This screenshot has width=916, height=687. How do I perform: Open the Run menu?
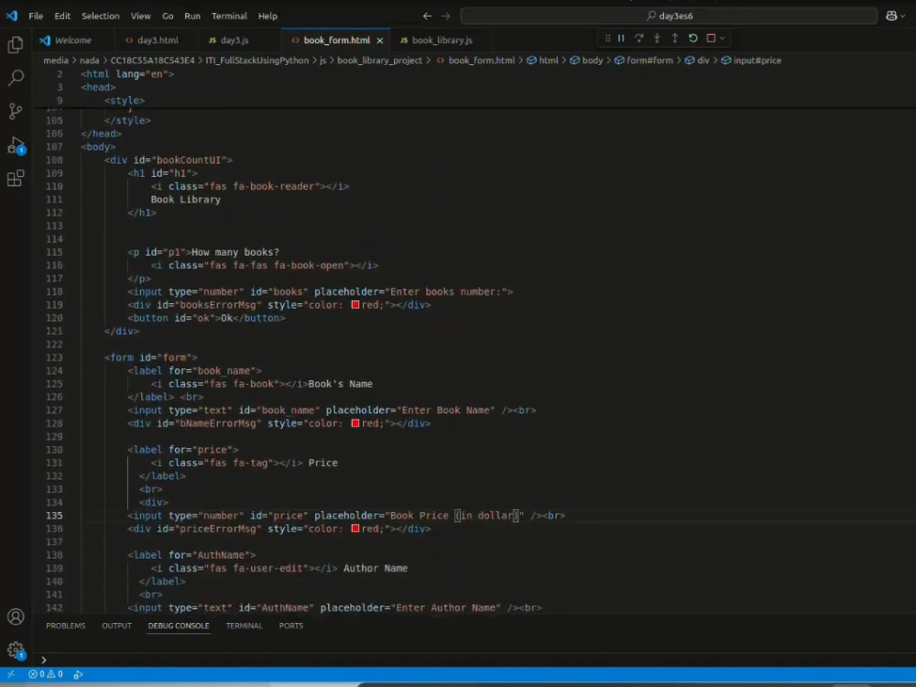pos(192,16)
